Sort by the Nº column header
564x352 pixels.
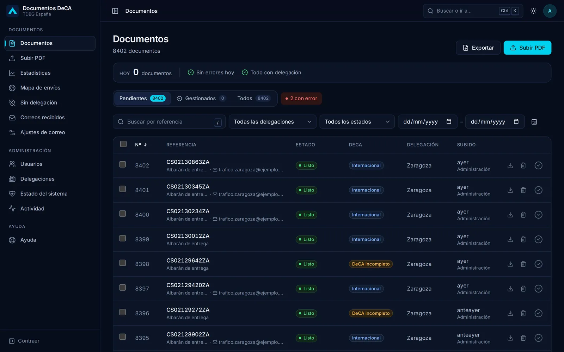pos(141,145)
